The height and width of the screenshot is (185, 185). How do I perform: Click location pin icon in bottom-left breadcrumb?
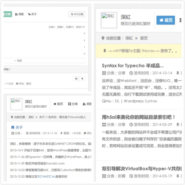(x=12, y=117)
